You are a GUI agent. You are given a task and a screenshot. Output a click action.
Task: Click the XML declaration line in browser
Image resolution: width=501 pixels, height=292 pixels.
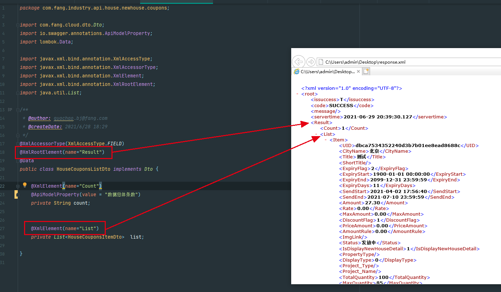pyautogui.click(x=351, y=88)
